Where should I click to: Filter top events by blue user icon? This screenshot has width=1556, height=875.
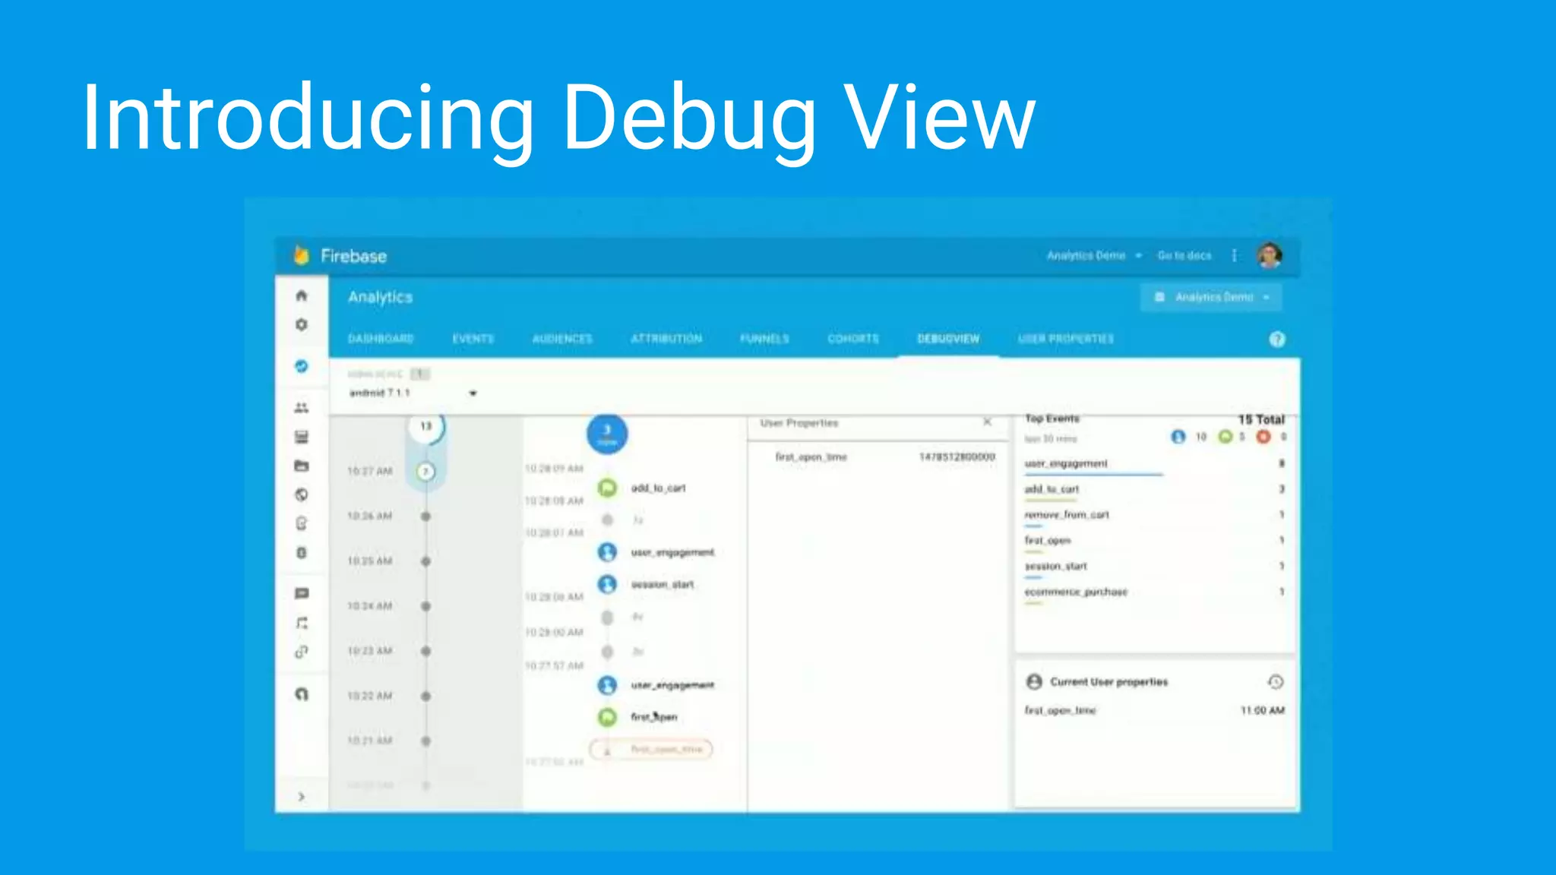1178,437
